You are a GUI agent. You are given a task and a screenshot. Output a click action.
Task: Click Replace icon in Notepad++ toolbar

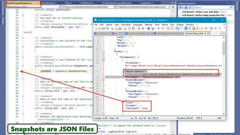[153, 28]
